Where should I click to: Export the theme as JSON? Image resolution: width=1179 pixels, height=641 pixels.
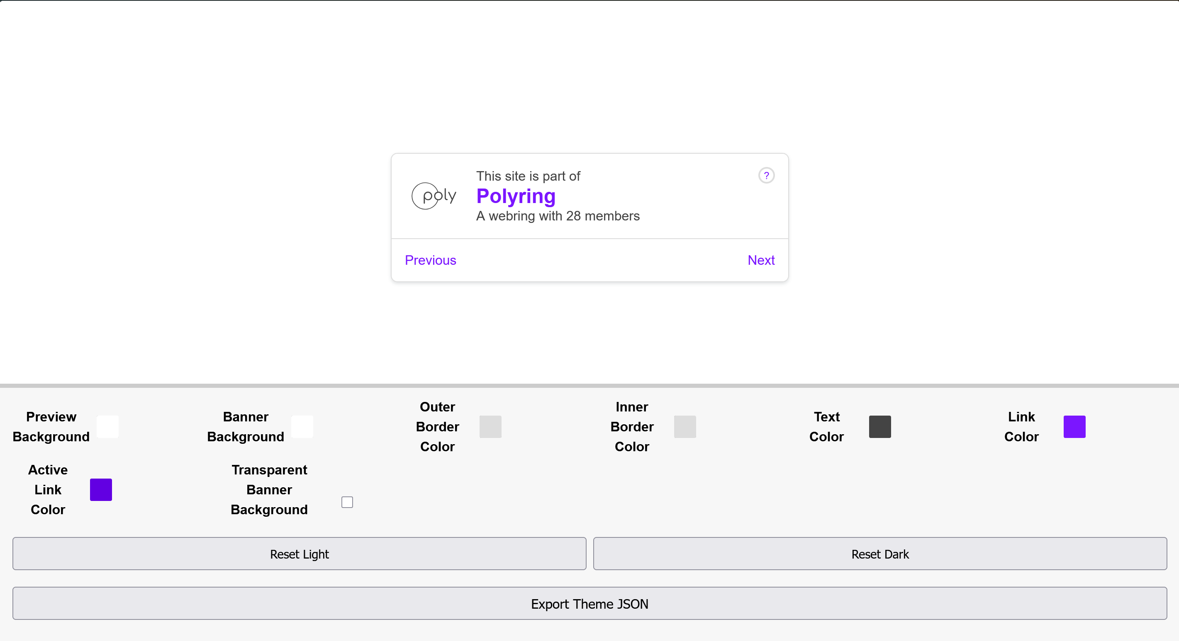tap(589, 604)
